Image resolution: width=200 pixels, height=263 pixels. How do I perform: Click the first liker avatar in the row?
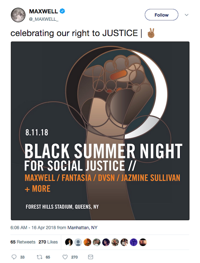(69, 242)
